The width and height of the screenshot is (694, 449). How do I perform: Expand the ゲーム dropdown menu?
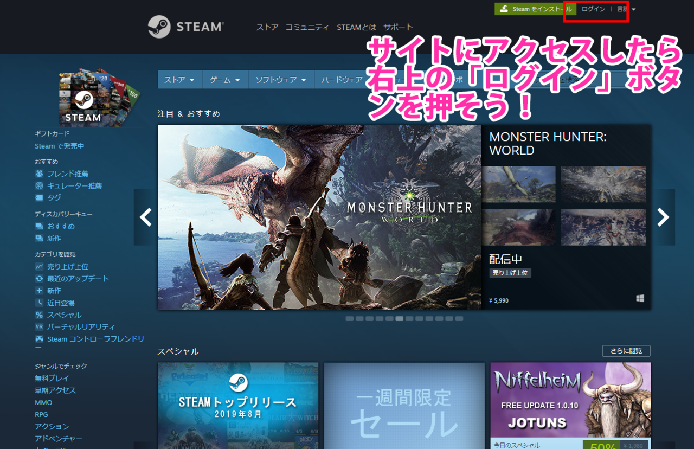(225, 80)
